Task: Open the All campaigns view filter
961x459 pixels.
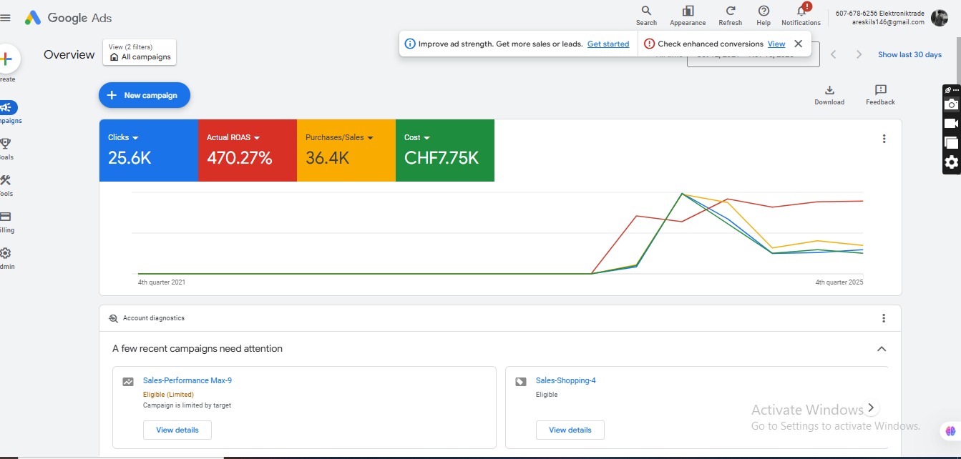Action: point(140,52)
